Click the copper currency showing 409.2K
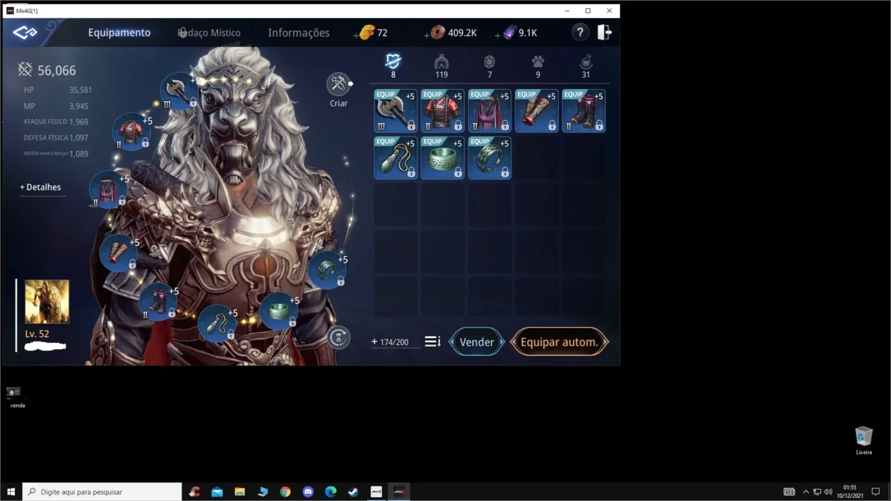 click(x=454, y=32)
